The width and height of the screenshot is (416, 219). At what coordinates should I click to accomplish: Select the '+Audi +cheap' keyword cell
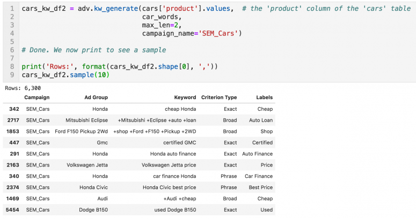(180, 199)
